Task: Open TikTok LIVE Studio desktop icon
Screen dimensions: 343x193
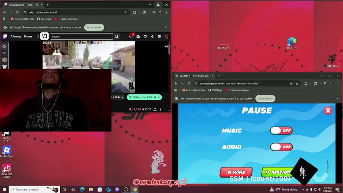Action: [7, 171]
